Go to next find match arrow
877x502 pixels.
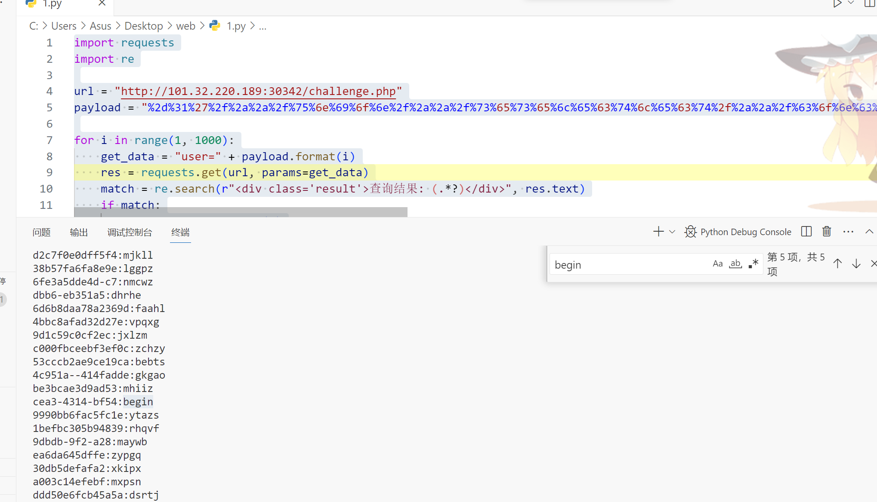[856, 264]
